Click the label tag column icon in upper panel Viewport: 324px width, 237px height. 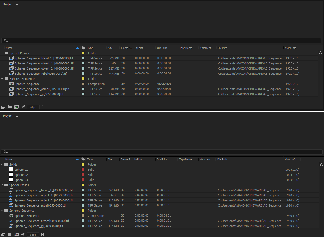(x=83, y=48)
